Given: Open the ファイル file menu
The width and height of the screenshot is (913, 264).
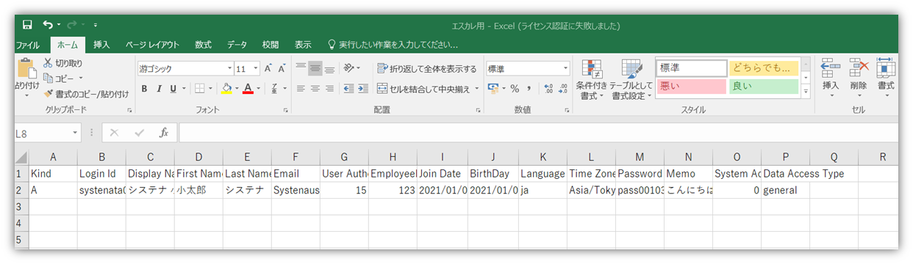Looking at the screenshot, I should pyautogui.click(x=28, y=45).
